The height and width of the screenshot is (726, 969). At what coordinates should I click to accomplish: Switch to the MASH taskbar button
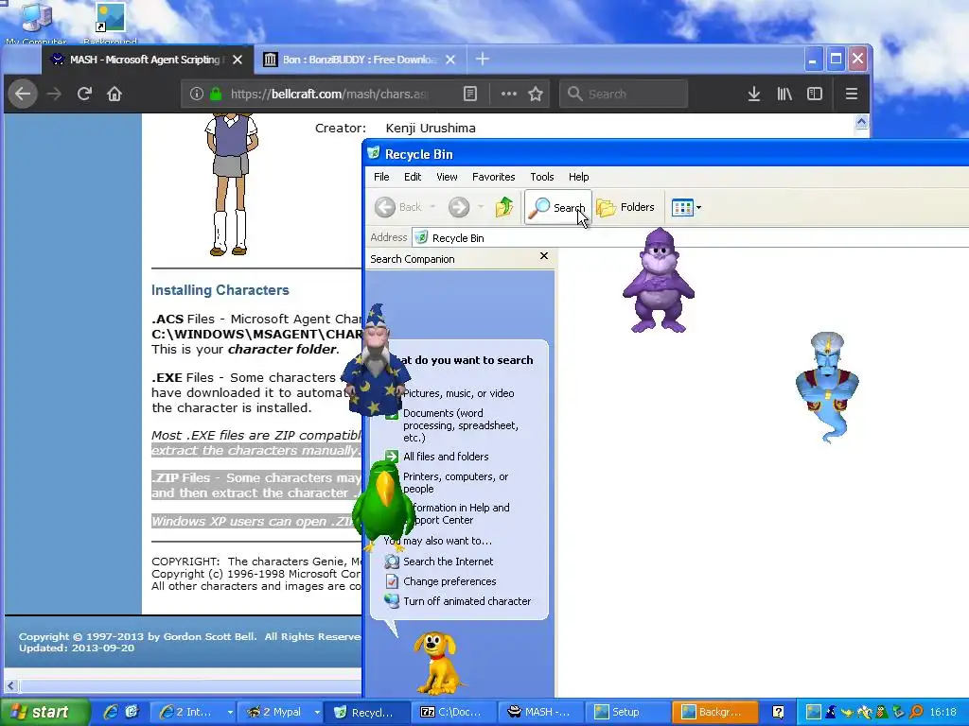click(x=542, y=712)
